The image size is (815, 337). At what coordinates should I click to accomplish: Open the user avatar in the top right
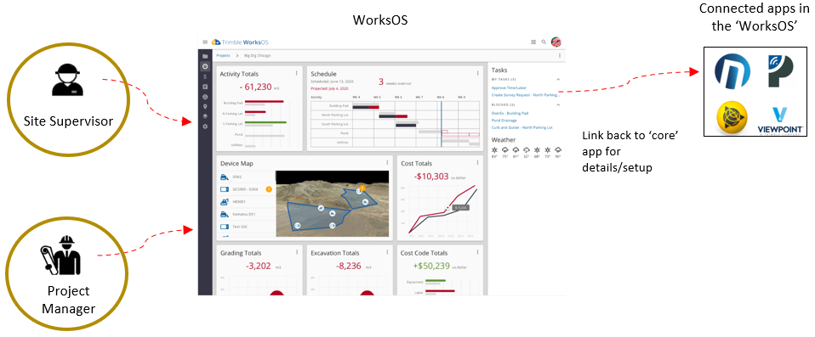pyautogui.click(x=556, y=42)
